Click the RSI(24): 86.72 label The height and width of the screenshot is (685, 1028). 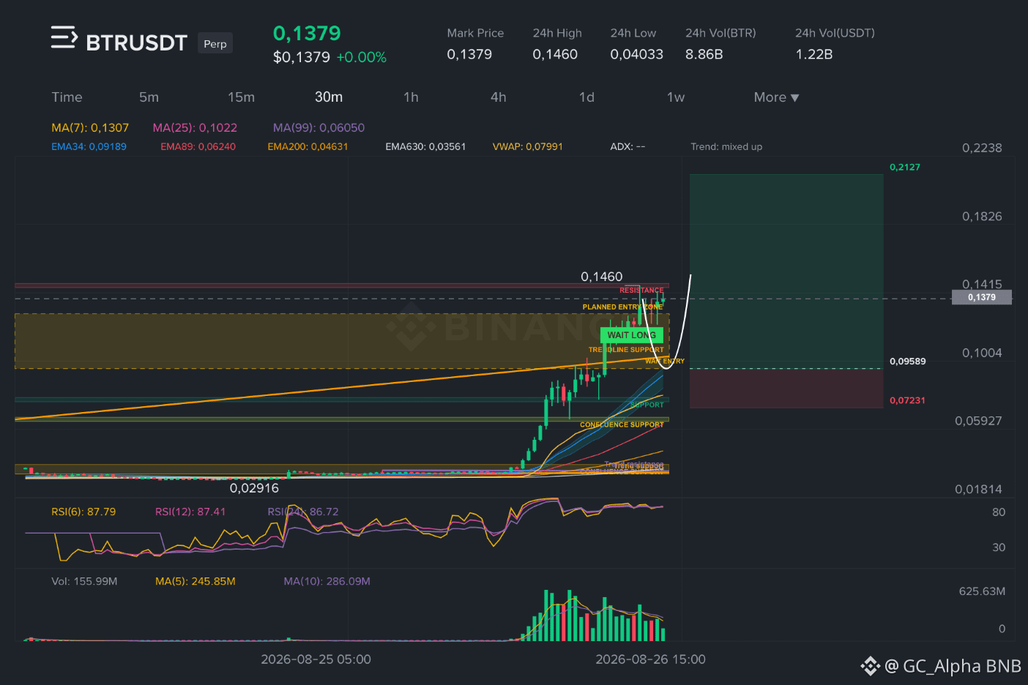(303, 512)
